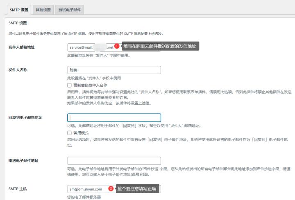This screenshot has width=295, height=200.
Task: Enable the 强制替换发件人名称 checkbox
Action: [69, 85]
